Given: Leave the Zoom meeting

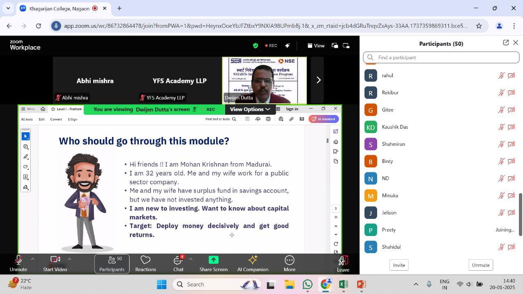Looking at the screenshot, I should point(343,263).
